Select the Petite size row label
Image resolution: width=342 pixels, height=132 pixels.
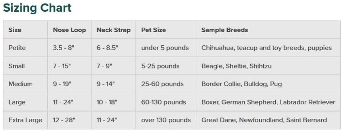pyautogui.click(x=17, y=48)
